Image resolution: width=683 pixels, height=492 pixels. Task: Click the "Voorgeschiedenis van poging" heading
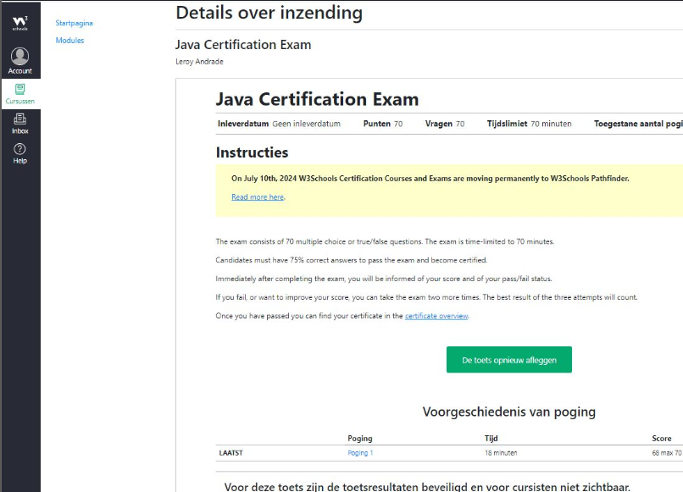pyautogui.click(x=508, y=412)
